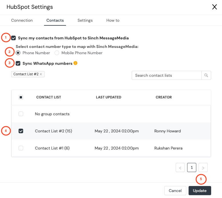Go to the previous page arrow

point(180,167)
